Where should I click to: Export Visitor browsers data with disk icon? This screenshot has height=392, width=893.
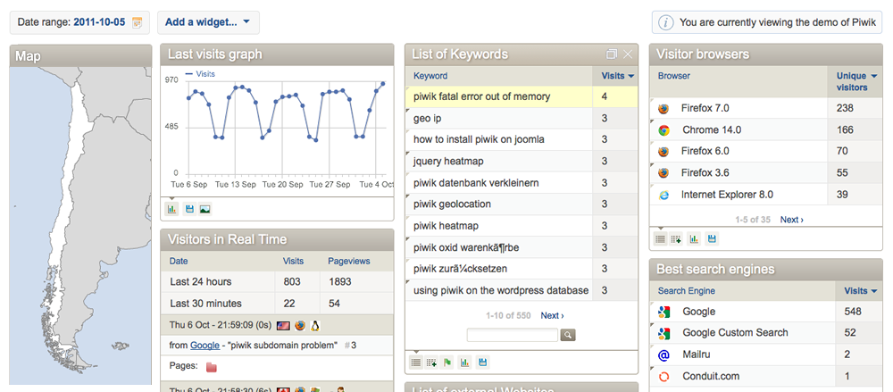[712, 238]
